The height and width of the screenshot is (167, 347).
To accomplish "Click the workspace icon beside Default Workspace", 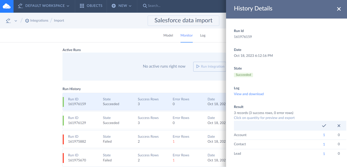I will pos(20,6).
